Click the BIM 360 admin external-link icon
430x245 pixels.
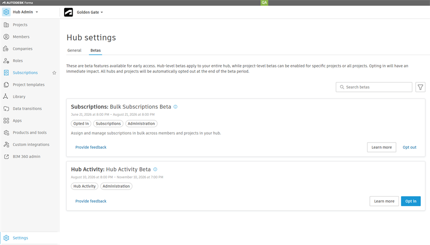[6, 156]
